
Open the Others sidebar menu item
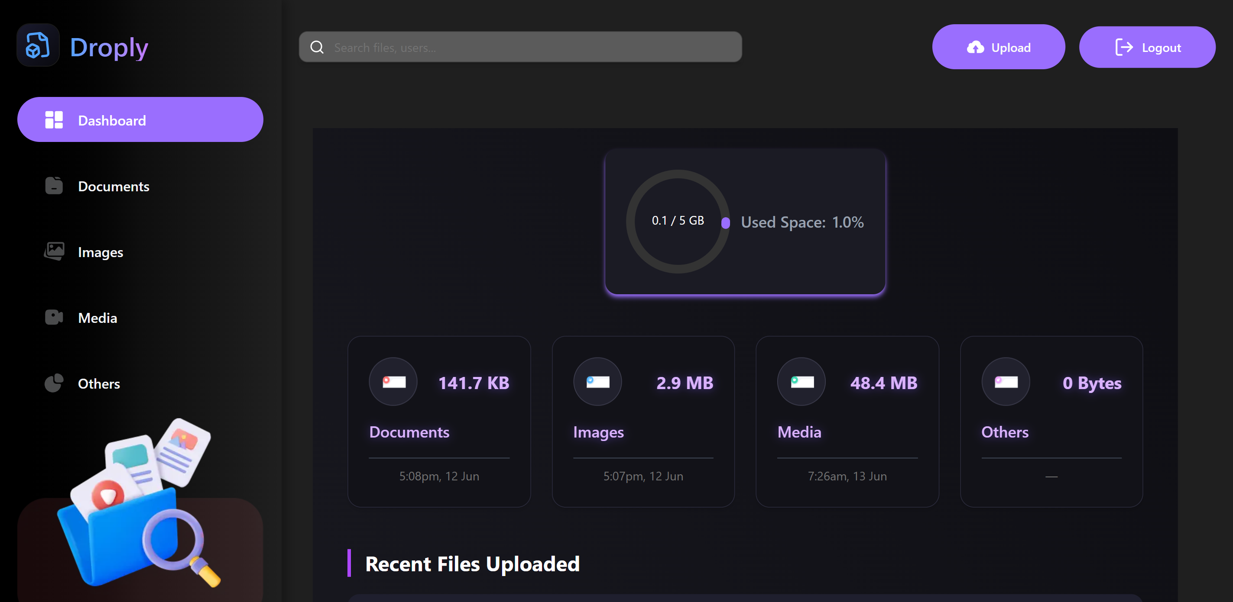(x=99, y=383)
